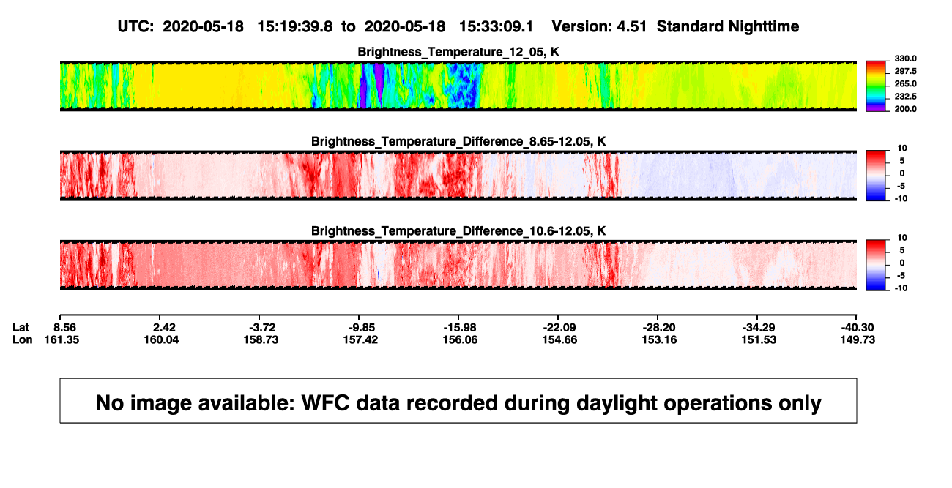Click longitude value 156.06
Screen dimensions: 952x488
tap(460, 339)
